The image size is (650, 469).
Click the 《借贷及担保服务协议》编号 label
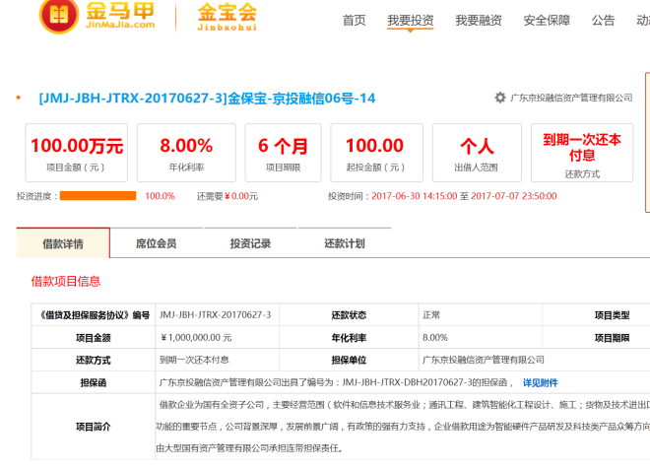pos(94,315)
